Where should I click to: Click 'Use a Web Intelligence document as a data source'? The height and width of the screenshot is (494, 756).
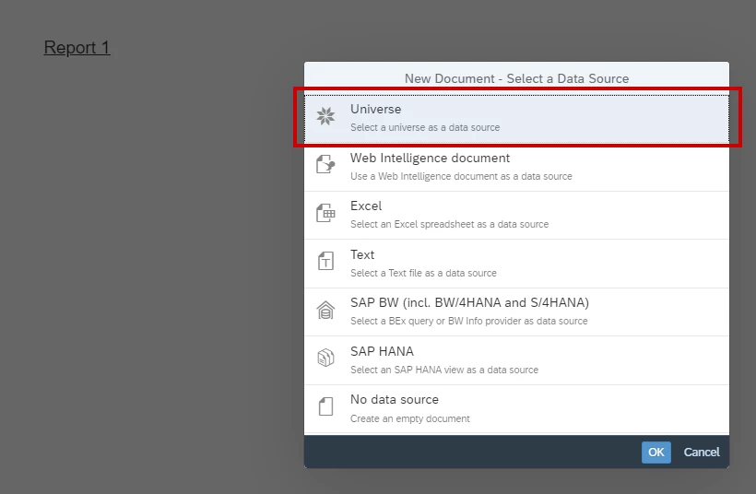point(461,176)
